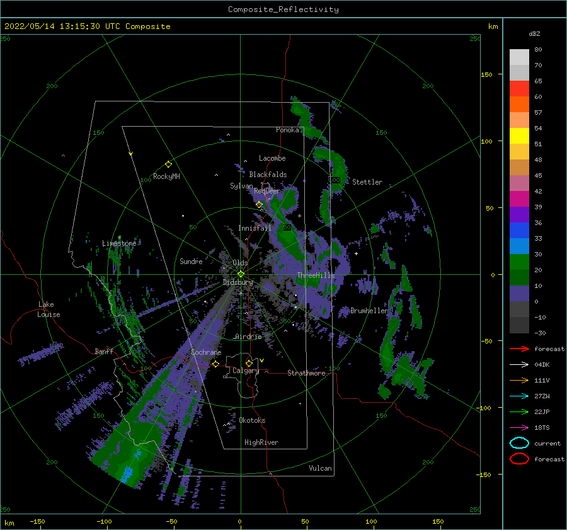Click the Drumheller label
This screenshot has height=530, width=567.
click(369, 311)
